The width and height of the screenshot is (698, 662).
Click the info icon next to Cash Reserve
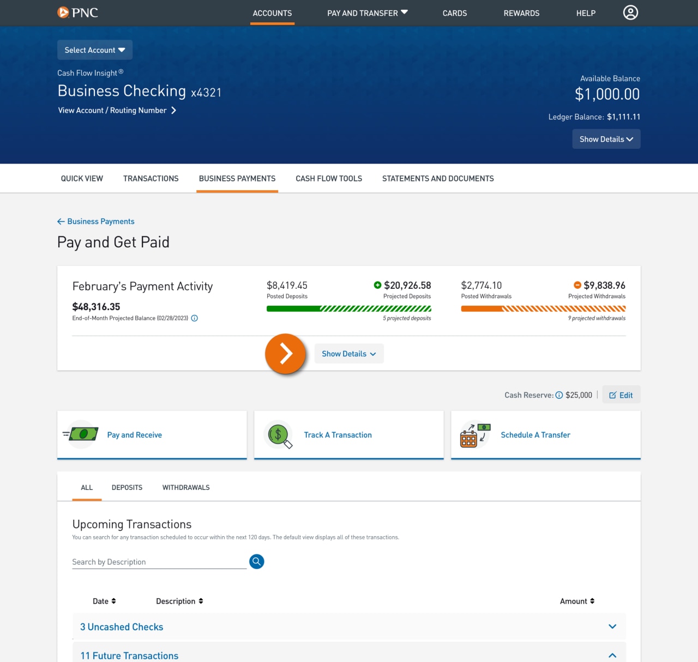coord(559,394)
